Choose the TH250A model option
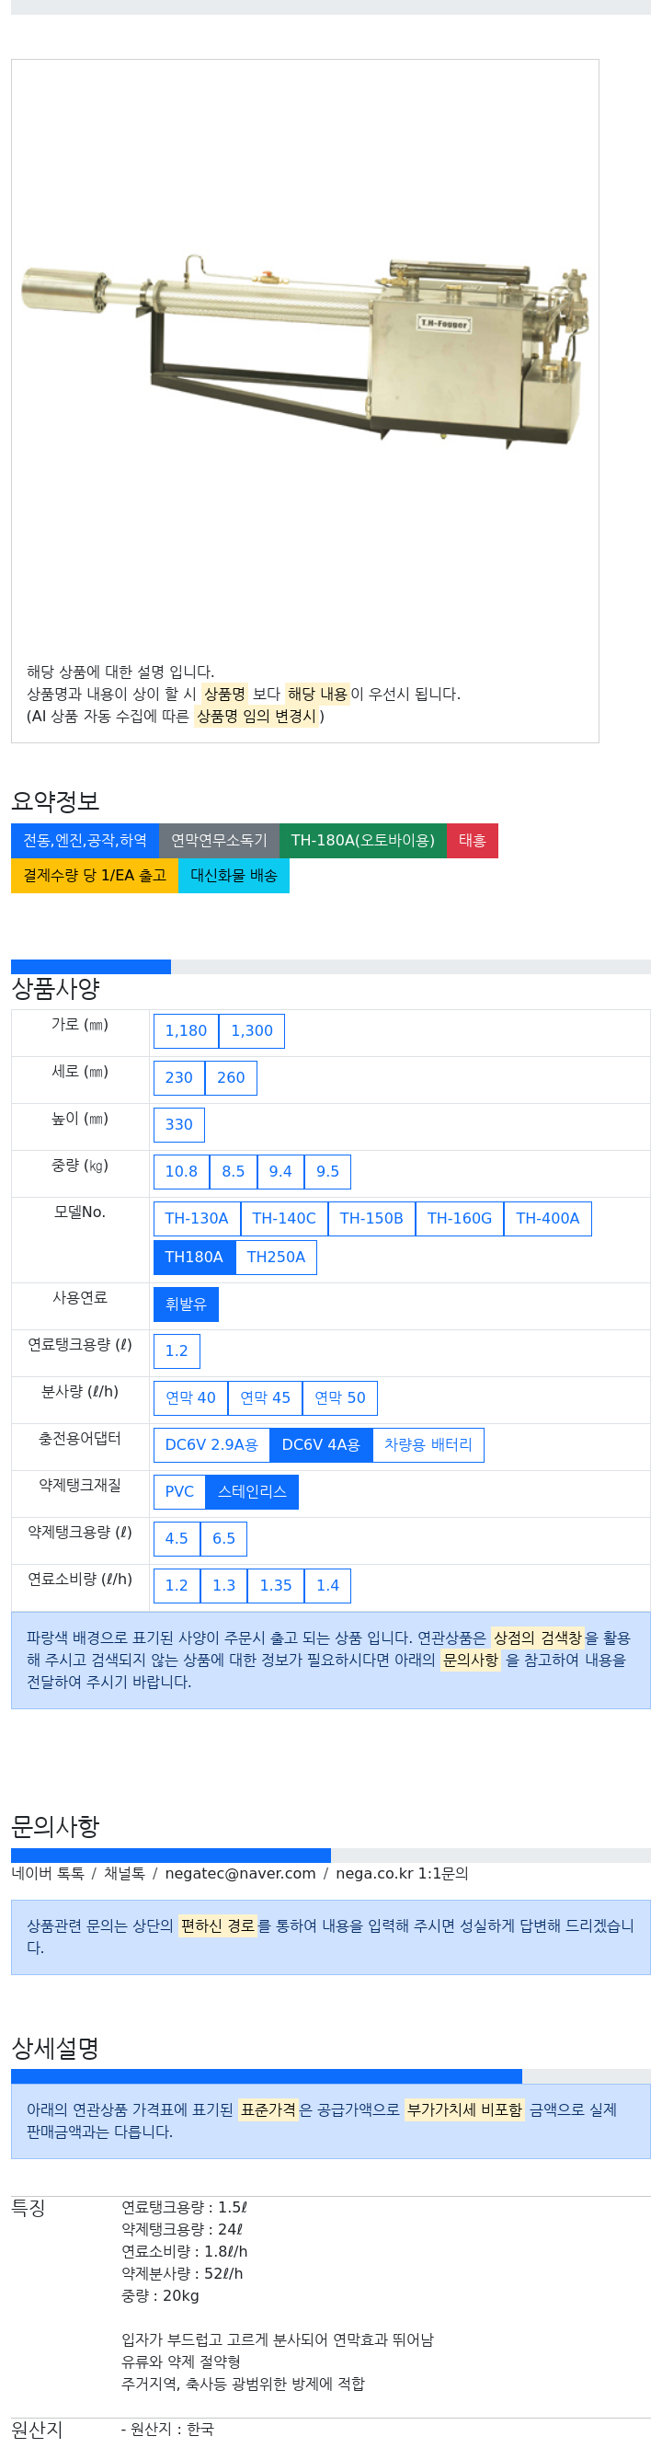 (277, 1258)
